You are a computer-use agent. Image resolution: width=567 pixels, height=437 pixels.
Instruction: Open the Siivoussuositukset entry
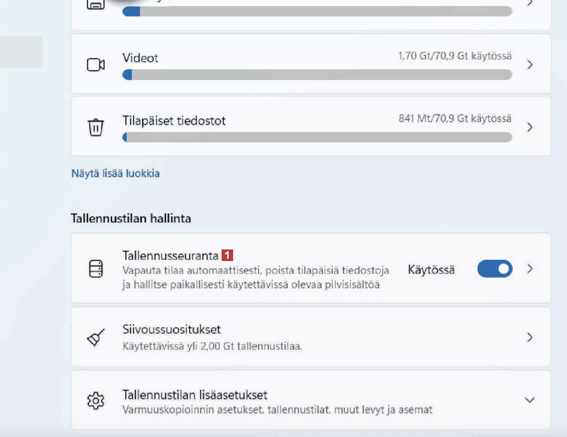pyautogui.click(x=171, y=330)
